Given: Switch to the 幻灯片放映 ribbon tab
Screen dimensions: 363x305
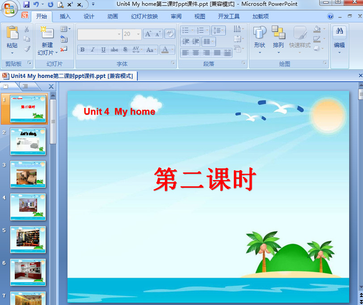Looking at the screenshot, I should click(x=144, y=17).
